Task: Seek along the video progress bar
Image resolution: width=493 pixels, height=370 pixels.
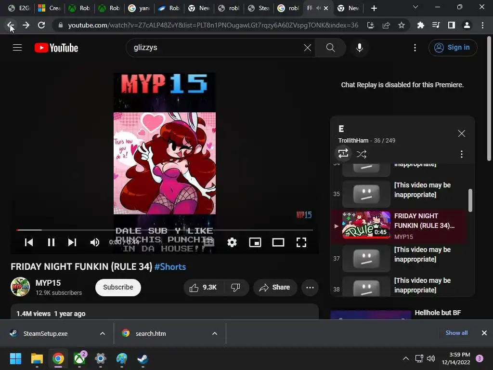Action: click(165, 230)
